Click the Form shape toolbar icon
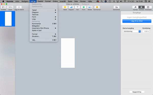Image resolution: width=153 pixels, height=95 pixels. coord(84,7)
